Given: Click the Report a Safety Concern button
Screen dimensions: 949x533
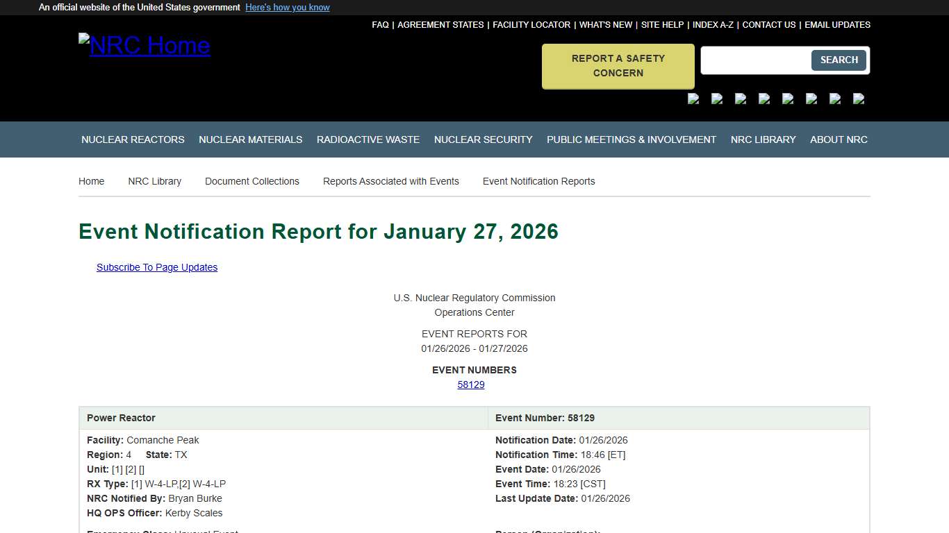Looking at the screenshot, I should pyautogui.click(x=618, y=66).
